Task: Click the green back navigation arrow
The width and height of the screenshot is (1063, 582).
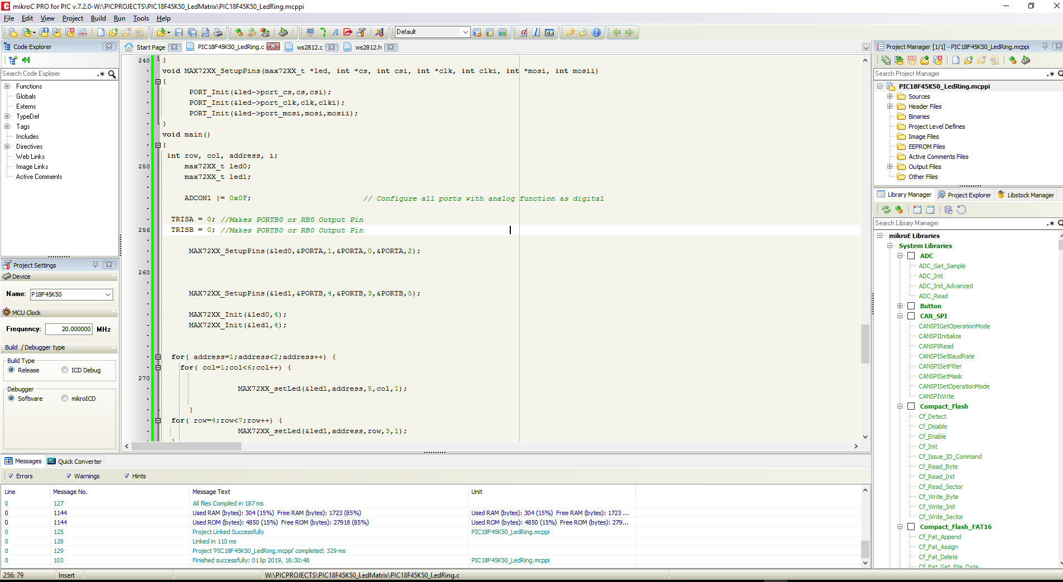Action: tap(616, 32)
